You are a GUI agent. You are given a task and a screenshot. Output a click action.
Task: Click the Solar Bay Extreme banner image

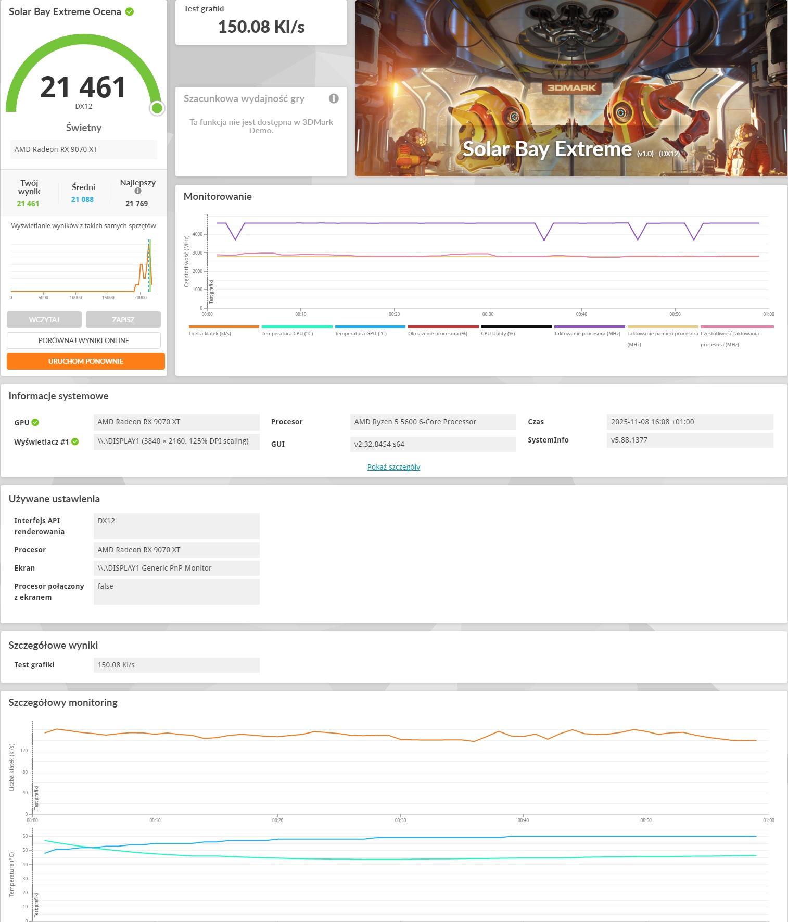click(571, 89)
